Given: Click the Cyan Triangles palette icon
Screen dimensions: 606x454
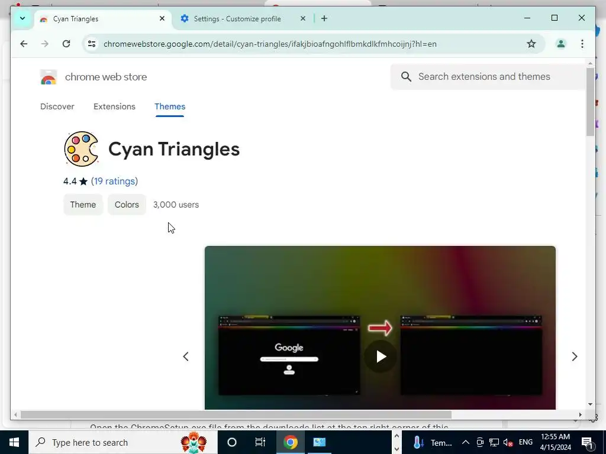Looking at the screenshot, I should 81,149.
